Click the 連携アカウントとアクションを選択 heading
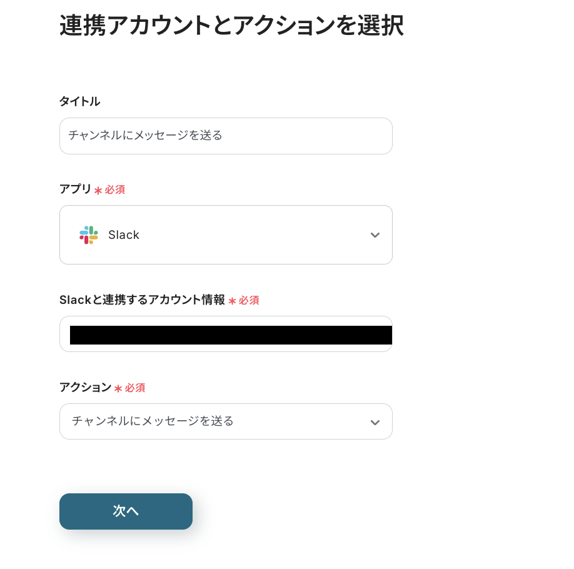The width and height of the screenshot is (574, 569). (x=232, y=25)
